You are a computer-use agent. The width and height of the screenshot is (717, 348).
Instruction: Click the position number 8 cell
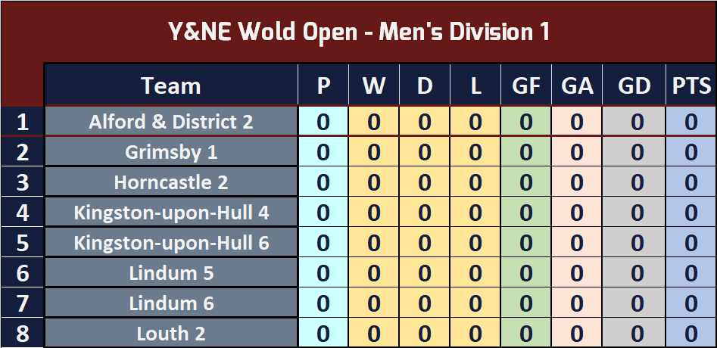23,333
